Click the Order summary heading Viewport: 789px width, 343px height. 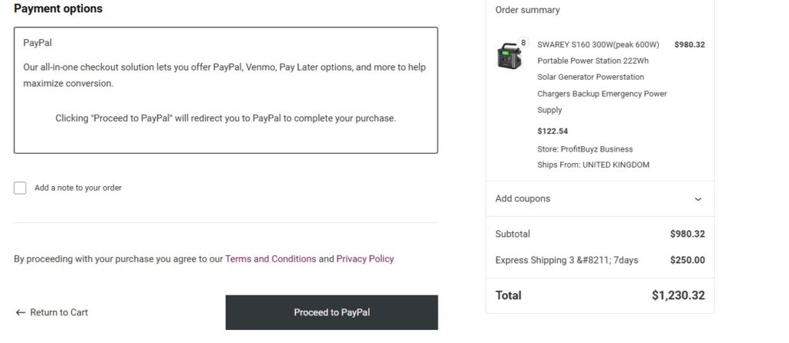pos(527,10)
